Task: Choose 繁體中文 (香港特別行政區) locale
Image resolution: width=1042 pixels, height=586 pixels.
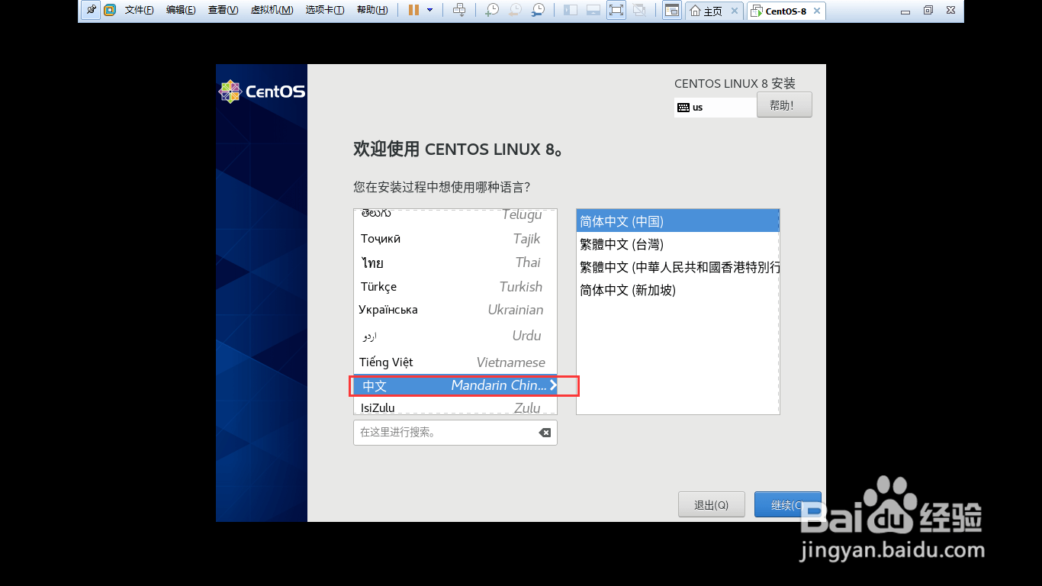Action: (x=677, y=267)
